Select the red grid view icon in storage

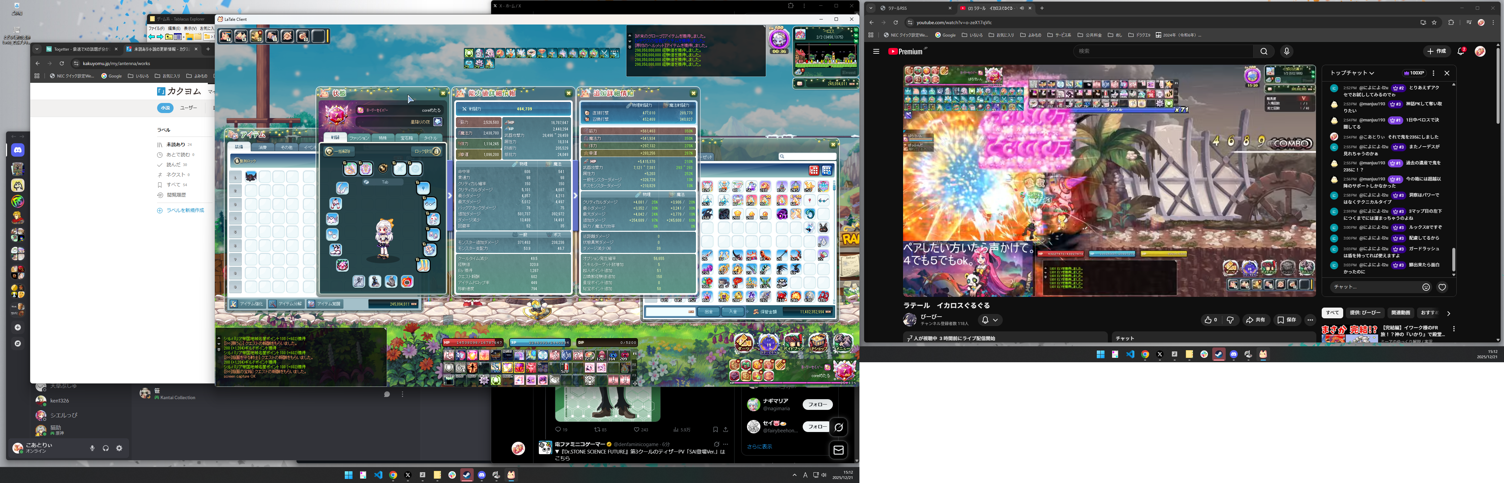(813, 170)
